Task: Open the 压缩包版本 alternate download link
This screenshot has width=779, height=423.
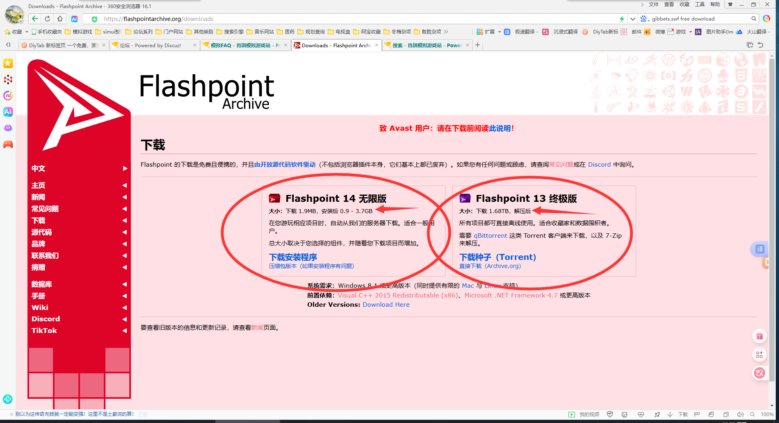Action: click(312, 266)
